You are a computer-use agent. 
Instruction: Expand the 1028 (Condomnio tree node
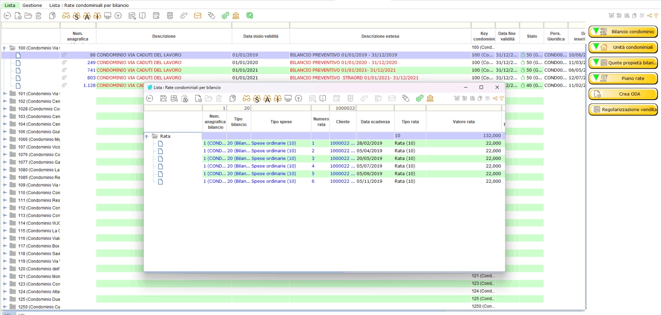4,109
